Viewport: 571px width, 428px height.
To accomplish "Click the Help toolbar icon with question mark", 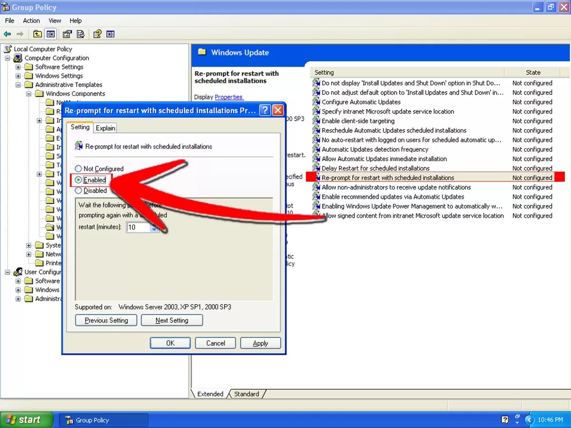I will coord(98,34).
